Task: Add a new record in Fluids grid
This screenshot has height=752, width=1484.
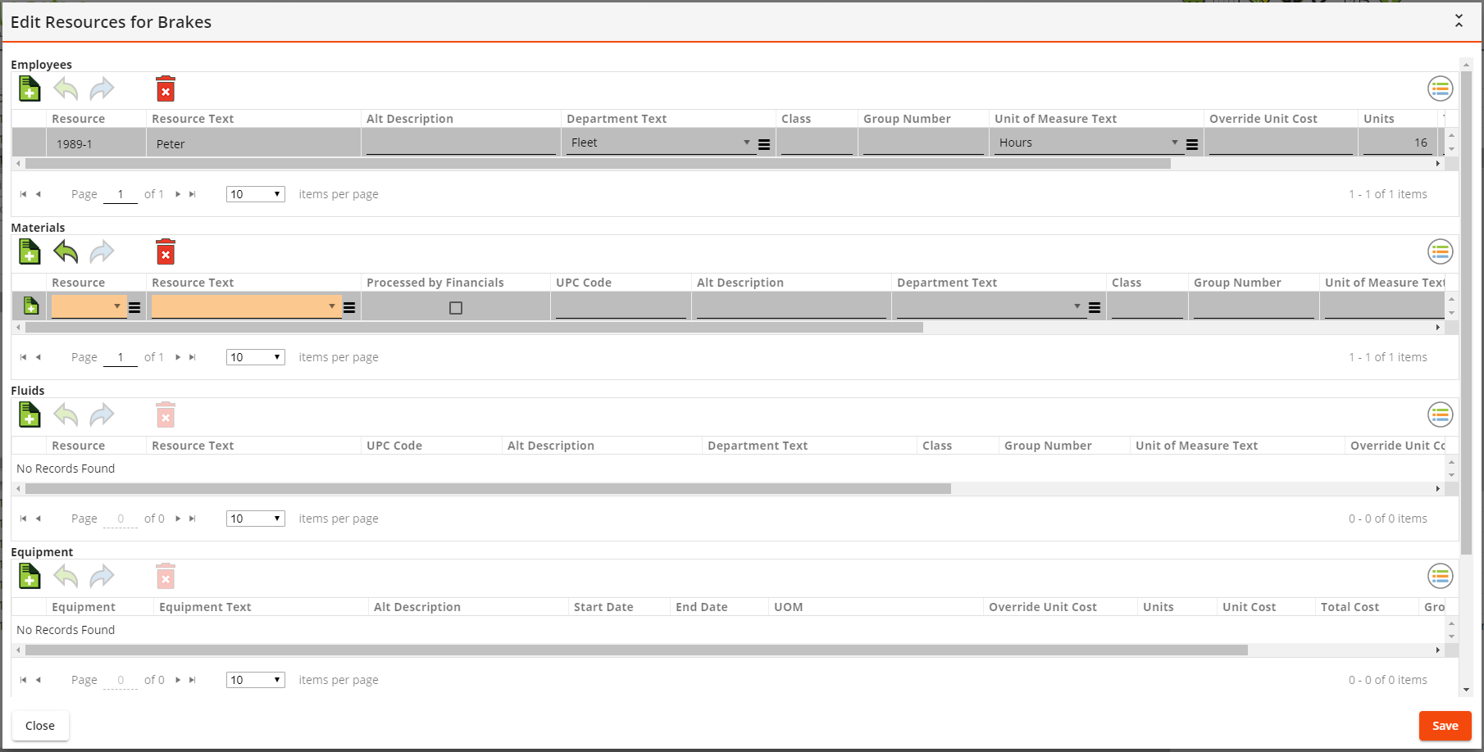Action: pyautogui.click(x=30, y=415)
